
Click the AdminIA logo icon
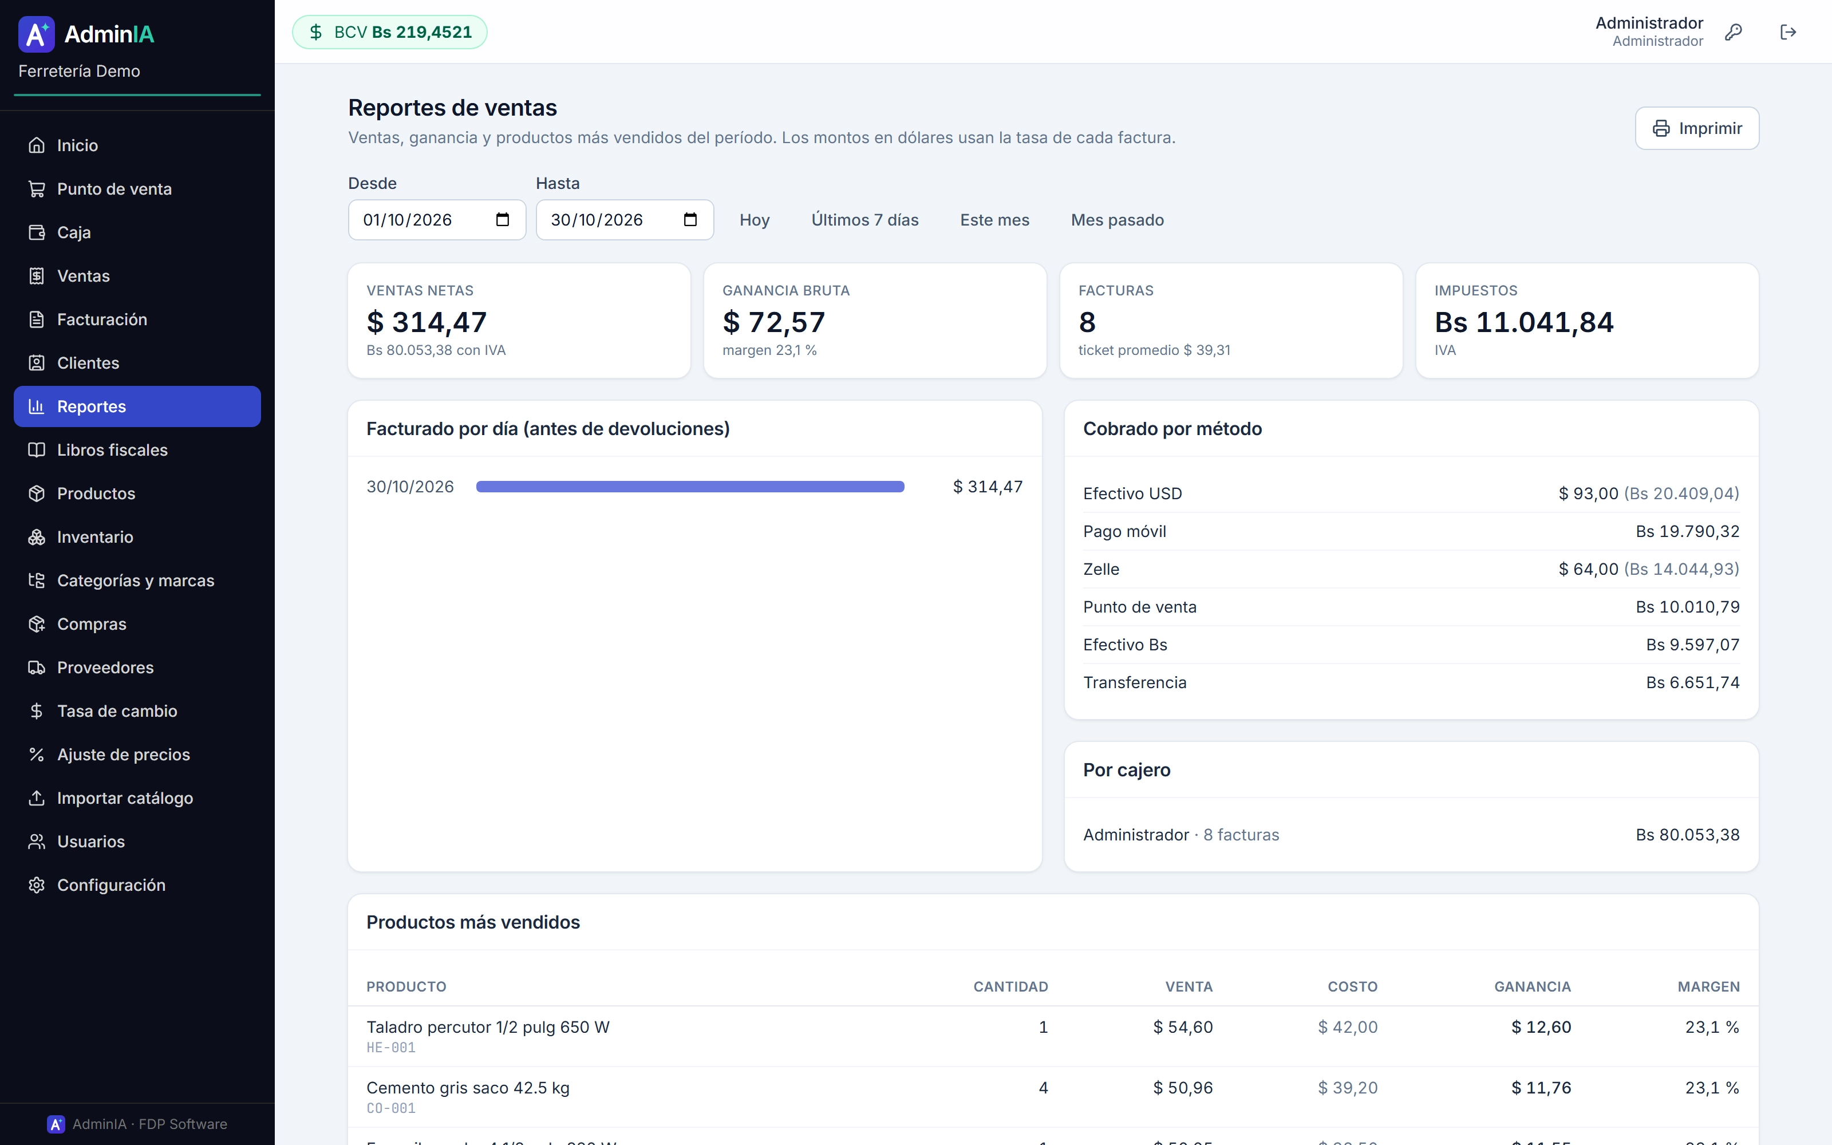(x=36, y=34)
